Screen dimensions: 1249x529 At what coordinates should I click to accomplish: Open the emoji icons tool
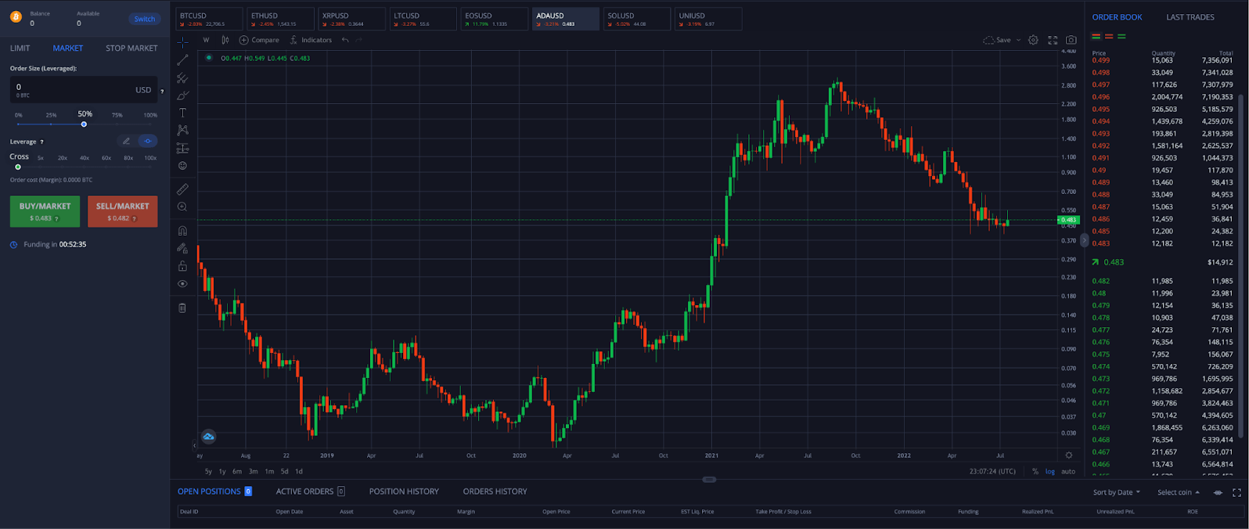pyautogui.click(x=182, y=166)
